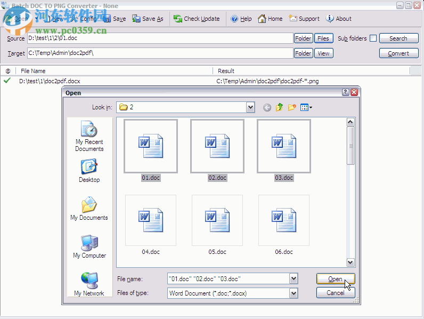Click the Source Files button
This screenshot has height=319, width=424.
(323, 38)
